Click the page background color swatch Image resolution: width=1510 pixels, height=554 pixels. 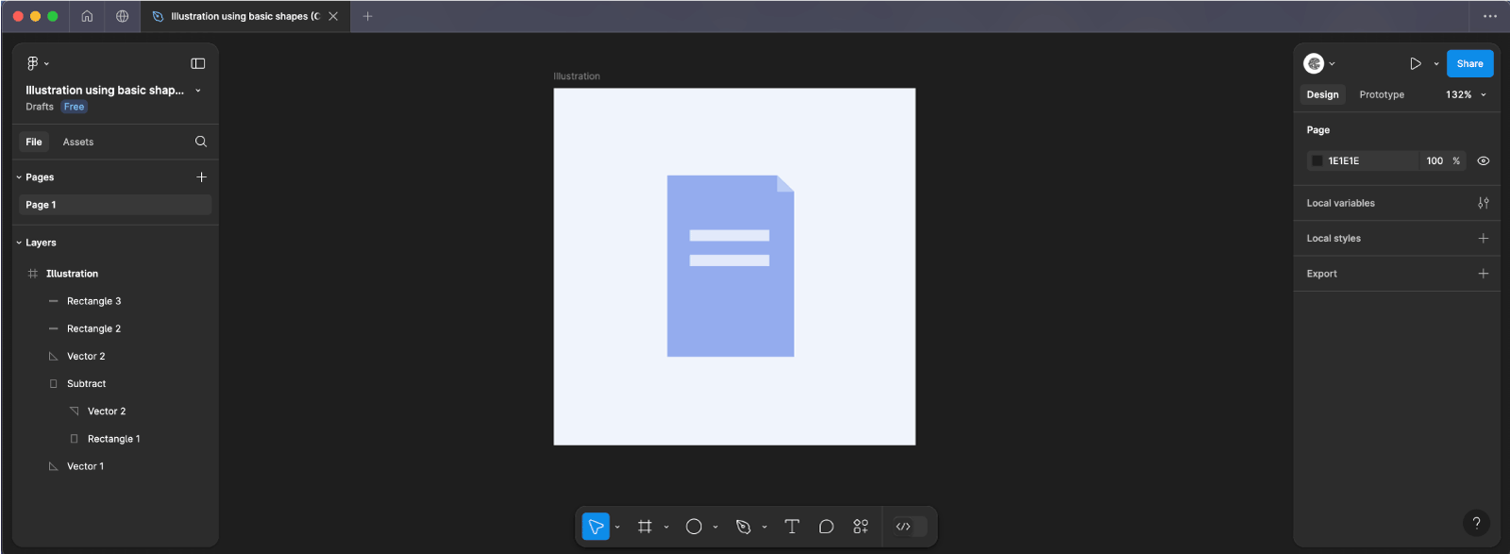click(1317, 161)
